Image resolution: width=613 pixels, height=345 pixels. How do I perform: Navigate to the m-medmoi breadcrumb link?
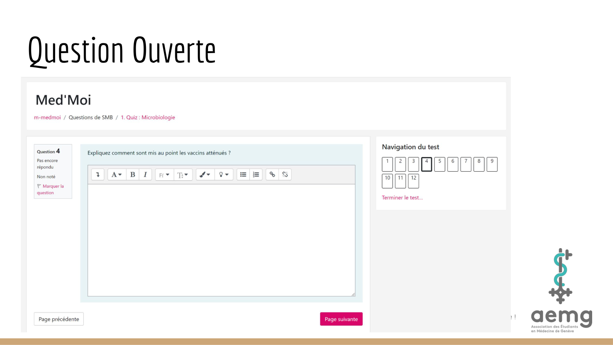point(47,117)
